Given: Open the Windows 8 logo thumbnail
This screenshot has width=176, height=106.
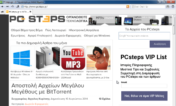Looking at the screenshot, I should click(x=23, y=58).
